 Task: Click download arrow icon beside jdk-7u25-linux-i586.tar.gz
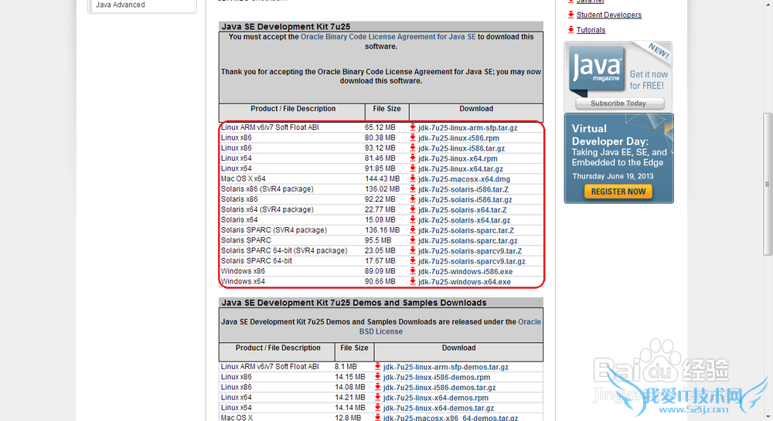[413, 148]
